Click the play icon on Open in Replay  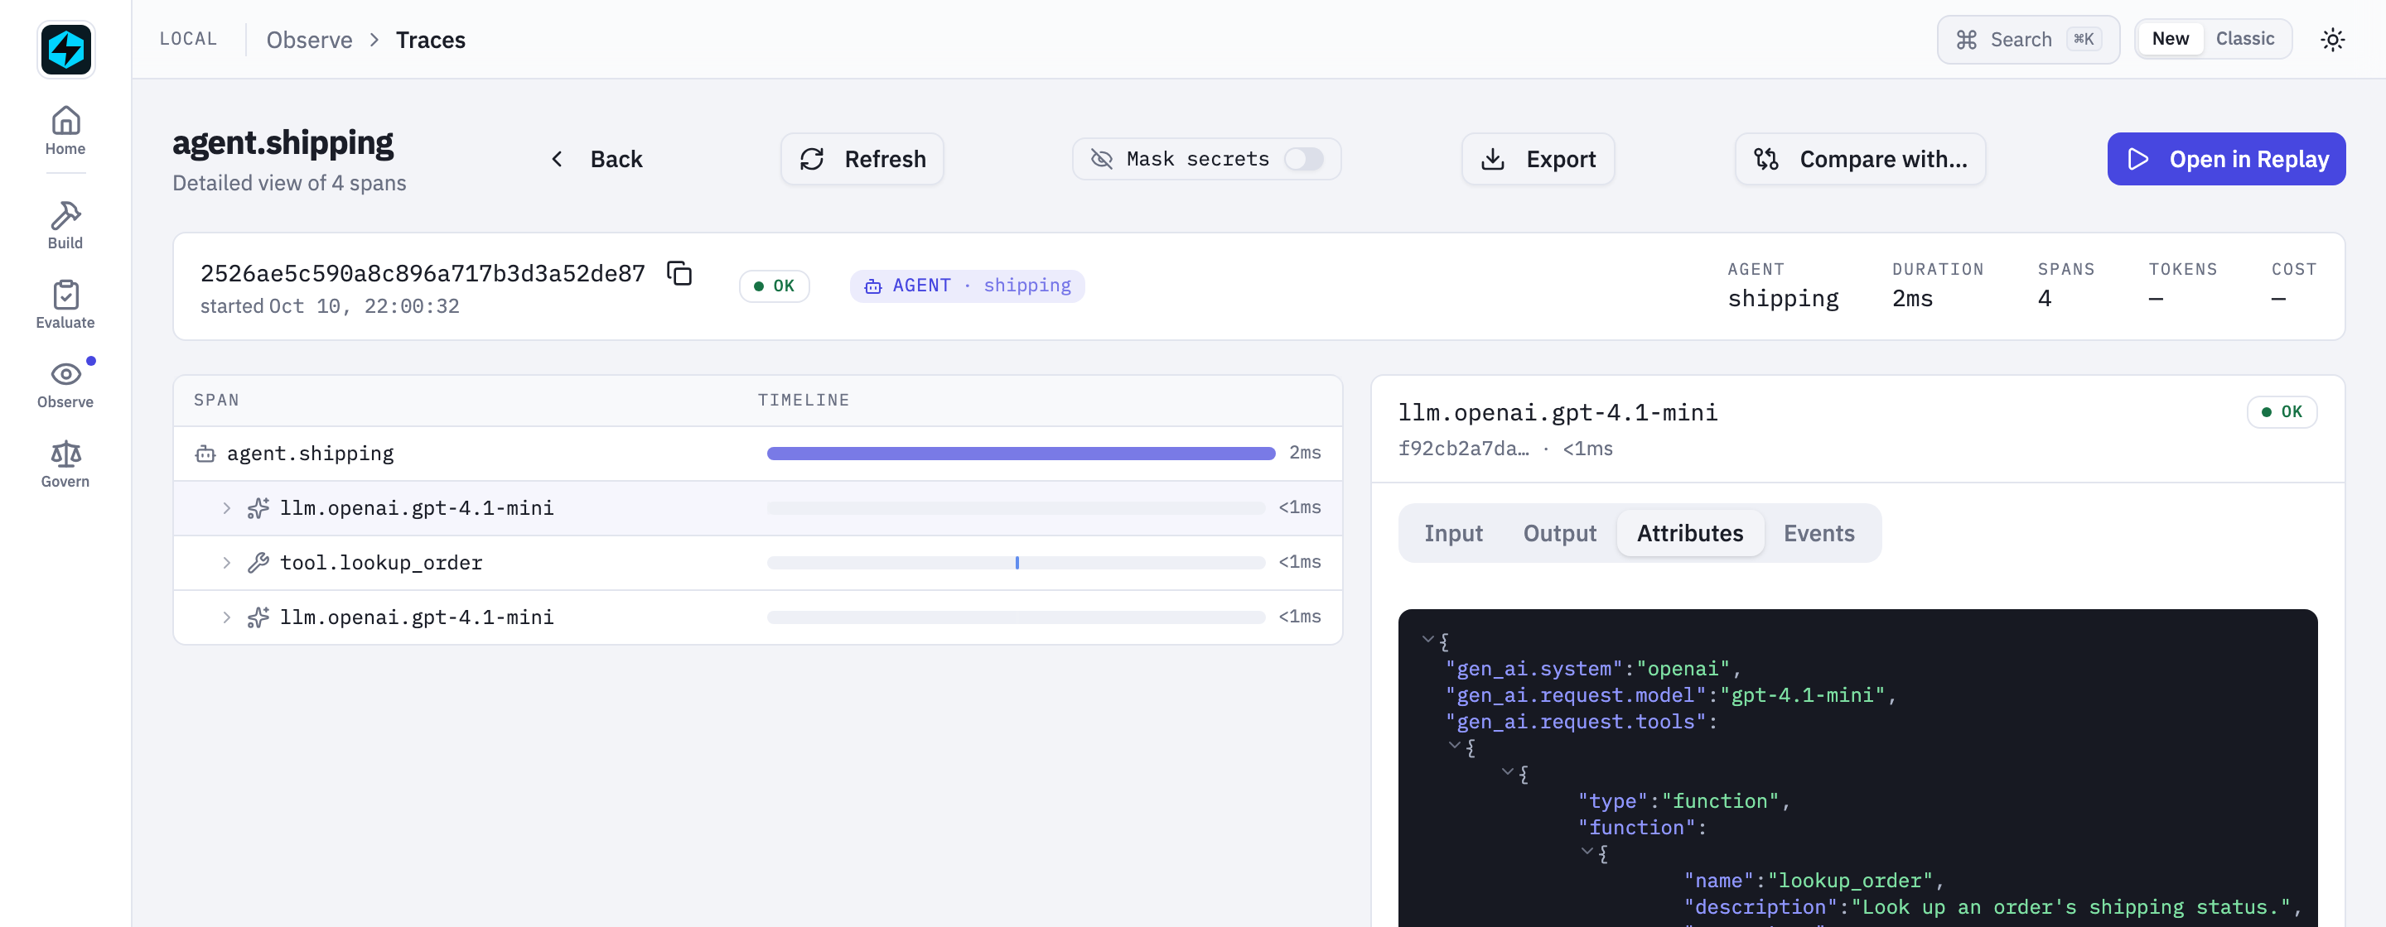pyautogui.click(x=2137, y=160)
